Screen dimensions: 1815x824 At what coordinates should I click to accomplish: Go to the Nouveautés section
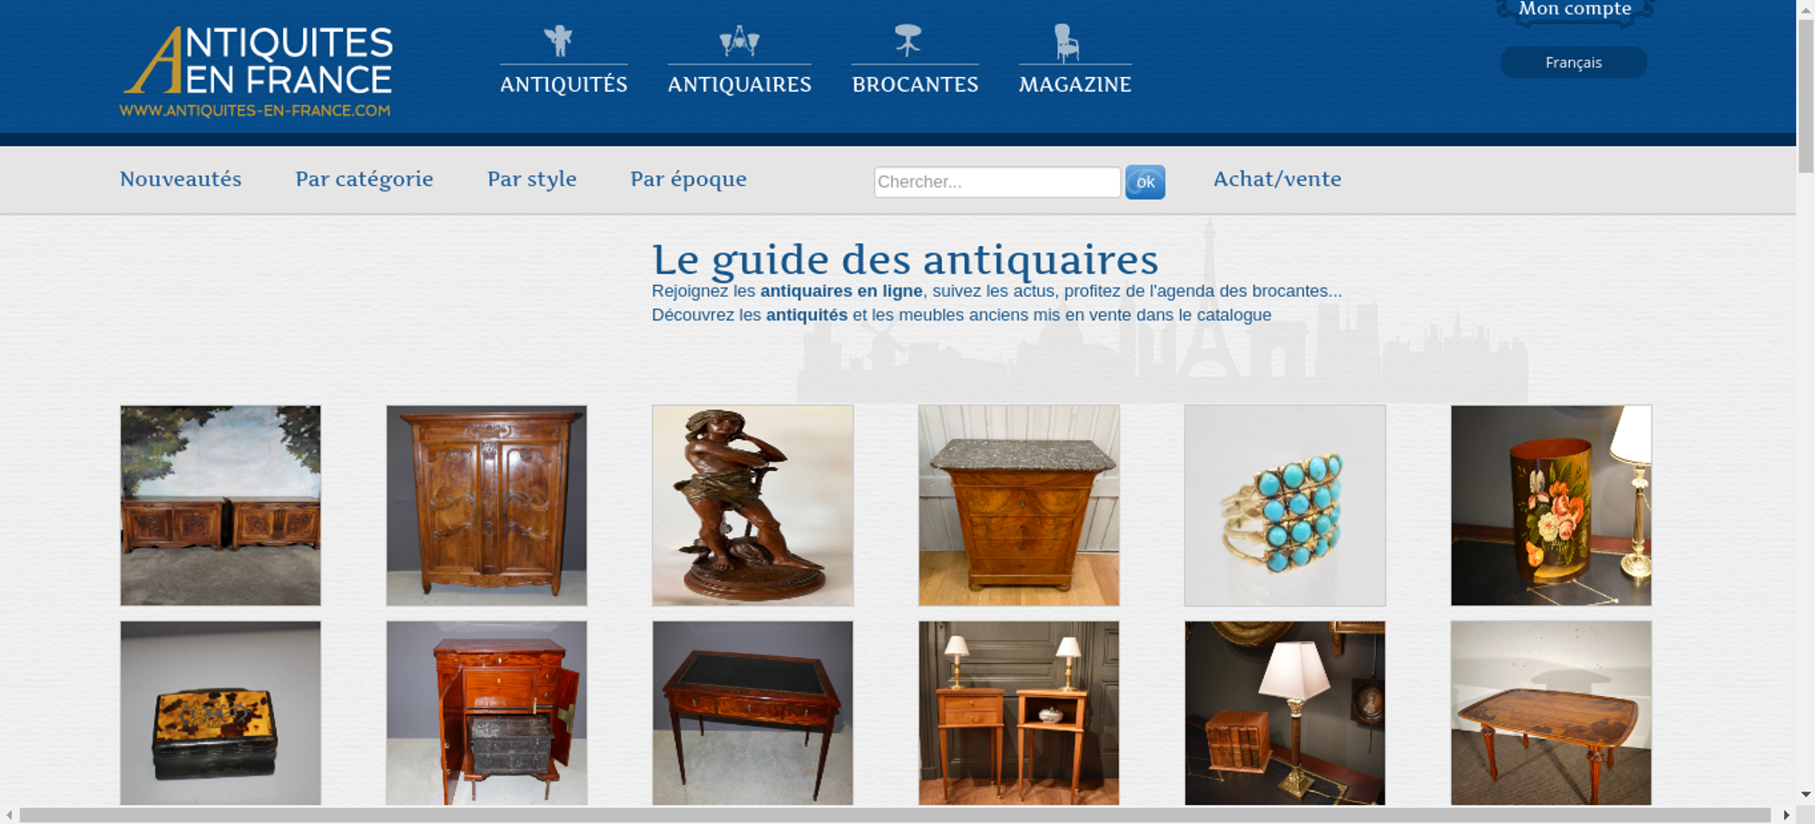pos(181,179)
